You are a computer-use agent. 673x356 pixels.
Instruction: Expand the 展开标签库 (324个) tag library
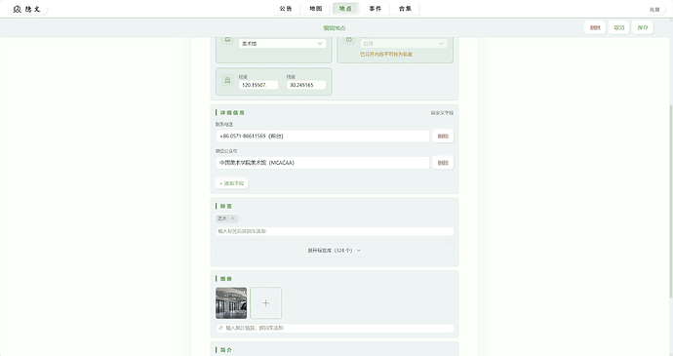click(x=335, y=251)
